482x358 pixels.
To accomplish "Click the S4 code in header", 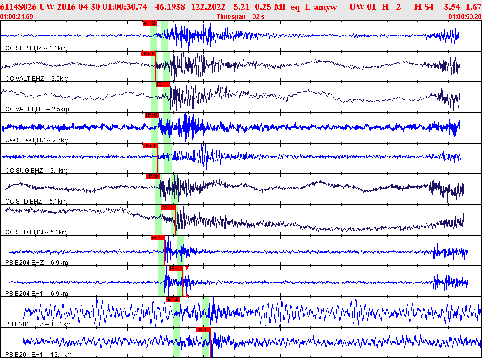I will tap(428, 7).
